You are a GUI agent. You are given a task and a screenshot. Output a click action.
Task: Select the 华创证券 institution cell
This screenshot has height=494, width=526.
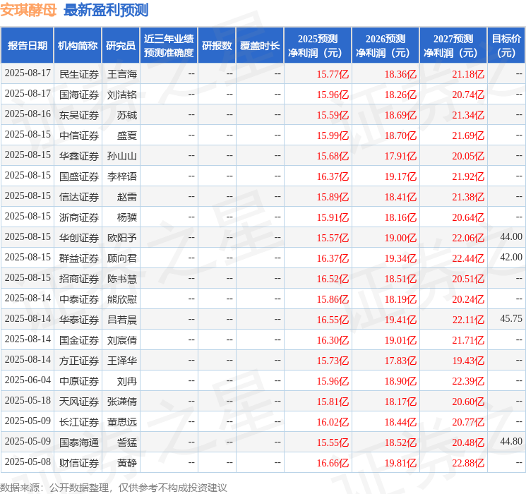point(79,238)
